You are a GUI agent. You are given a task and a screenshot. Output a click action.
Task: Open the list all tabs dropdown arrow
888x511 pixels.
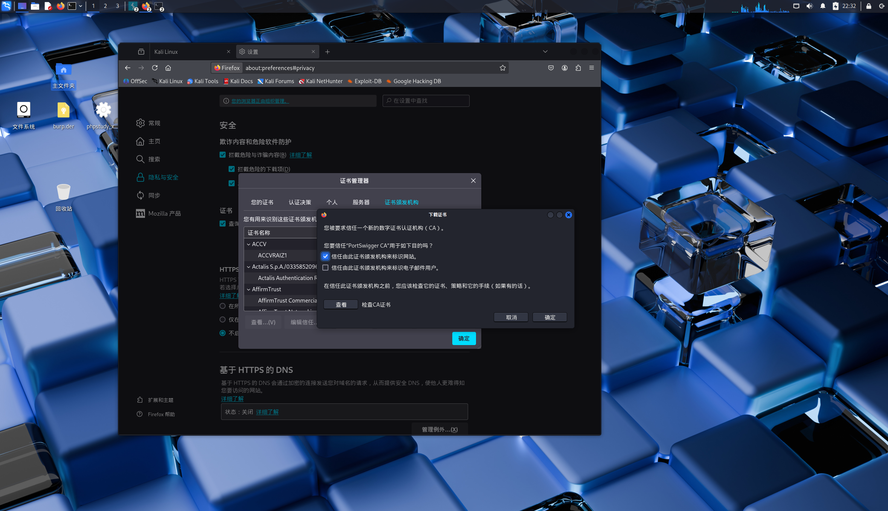point(545,52)
